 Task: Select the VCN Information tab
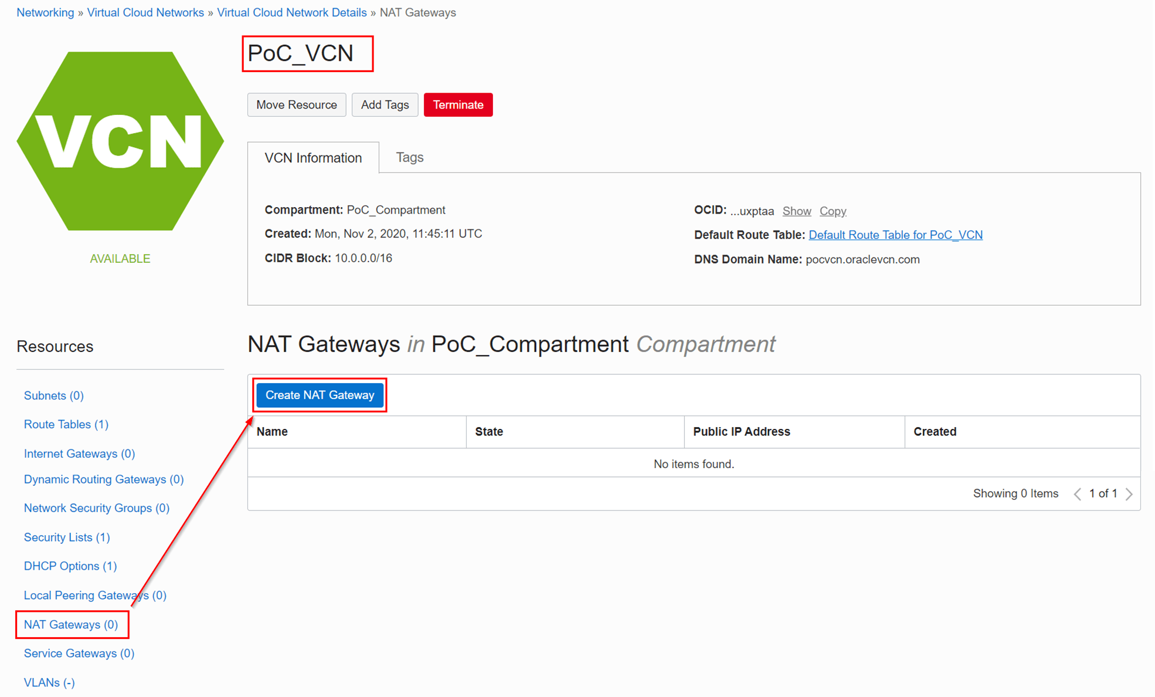pyautogui.click(x=313, y=157)
